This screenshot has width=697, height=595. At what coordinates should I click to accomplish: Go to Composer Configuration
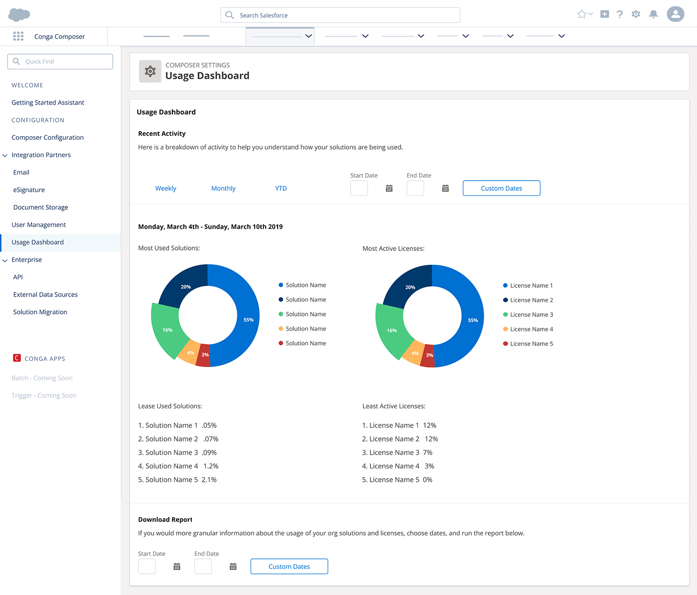(47, 137)
